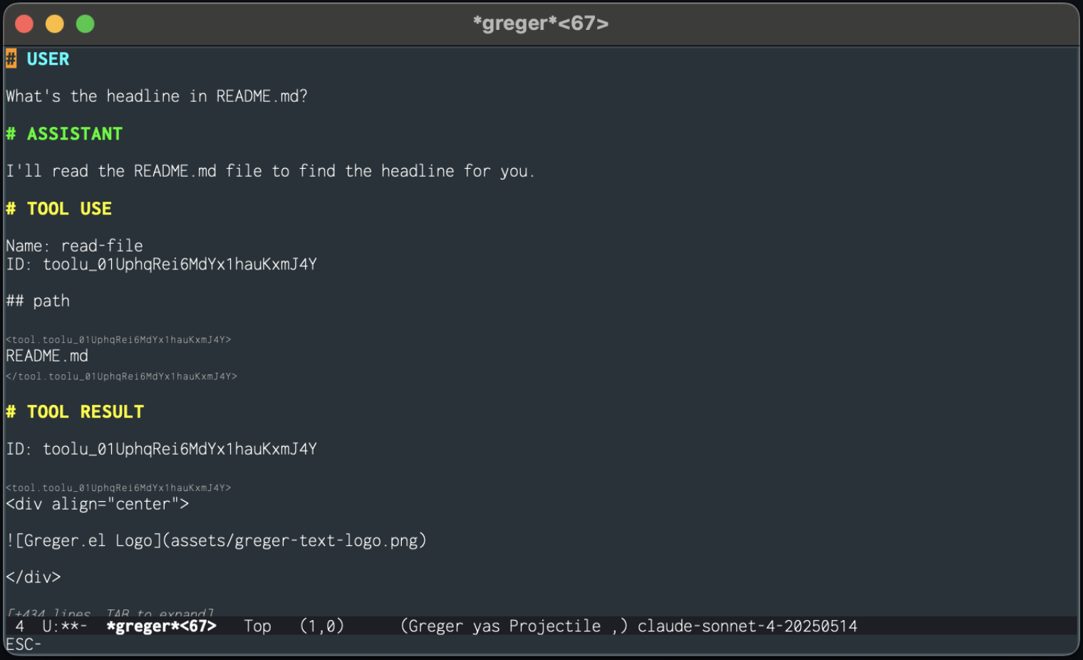
Task: Click the yellow # before TOOL RESULT heading
Action: click(10, 411)
